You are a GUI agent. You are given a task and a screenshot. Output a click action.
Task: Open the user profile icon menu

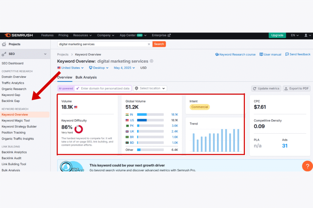[306, 35]
